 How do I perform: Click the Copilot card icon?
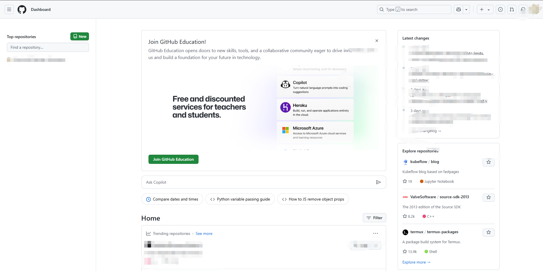click(285, 84)
